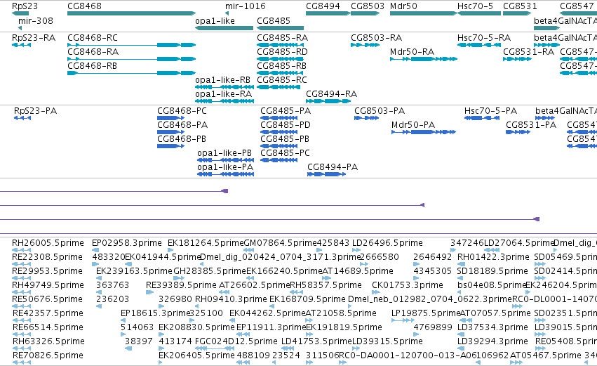The width and height of the screenshot is (597, 366).
Task: Select the CG8485-PC protein label
Action: (286, 153)
